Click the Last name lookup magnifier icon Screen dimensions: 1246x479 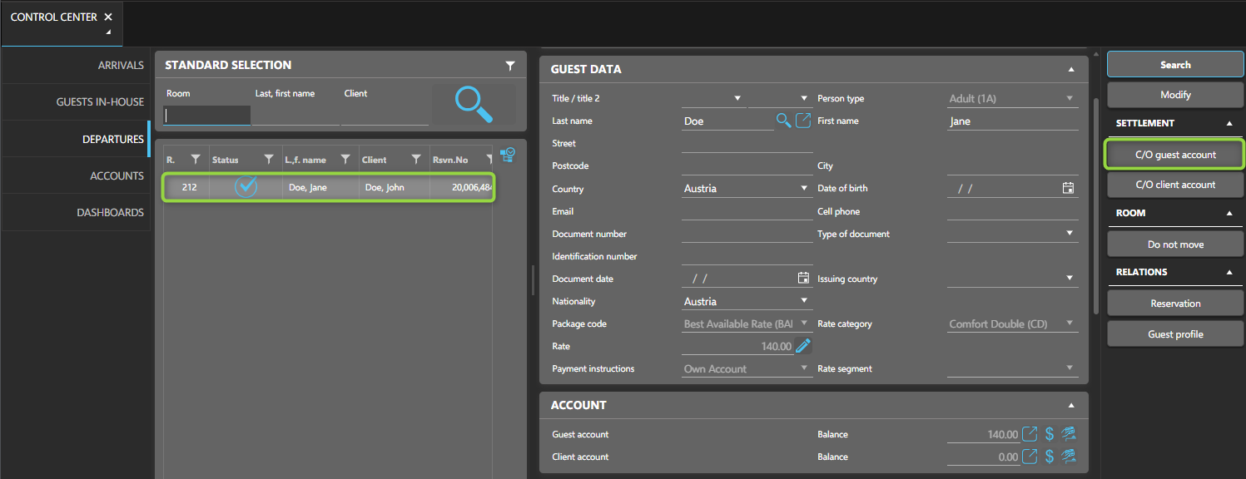(783, 121)
